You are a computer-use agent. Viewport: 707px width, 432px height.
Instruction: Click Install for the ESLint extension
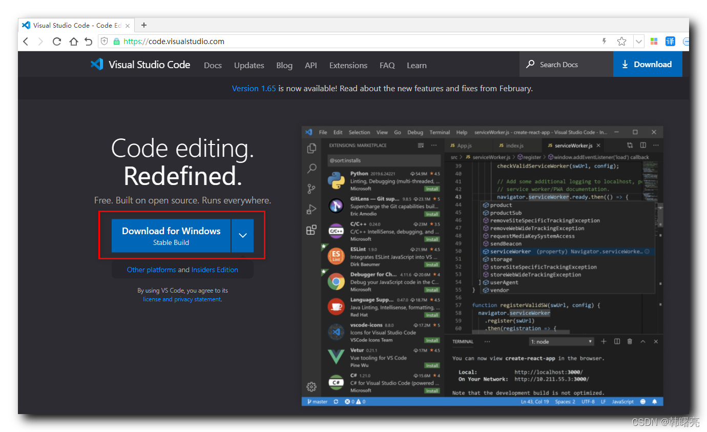pyautogui.click(x=432, y=265)
